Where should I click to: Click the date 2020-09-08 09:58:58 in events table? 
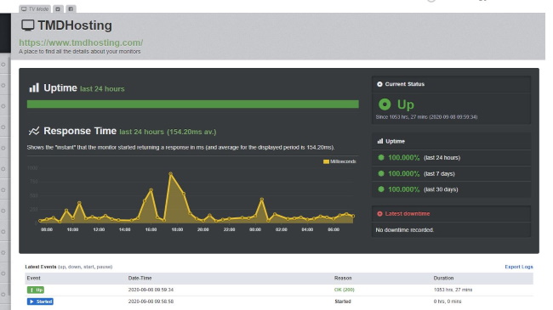(151, 302)
